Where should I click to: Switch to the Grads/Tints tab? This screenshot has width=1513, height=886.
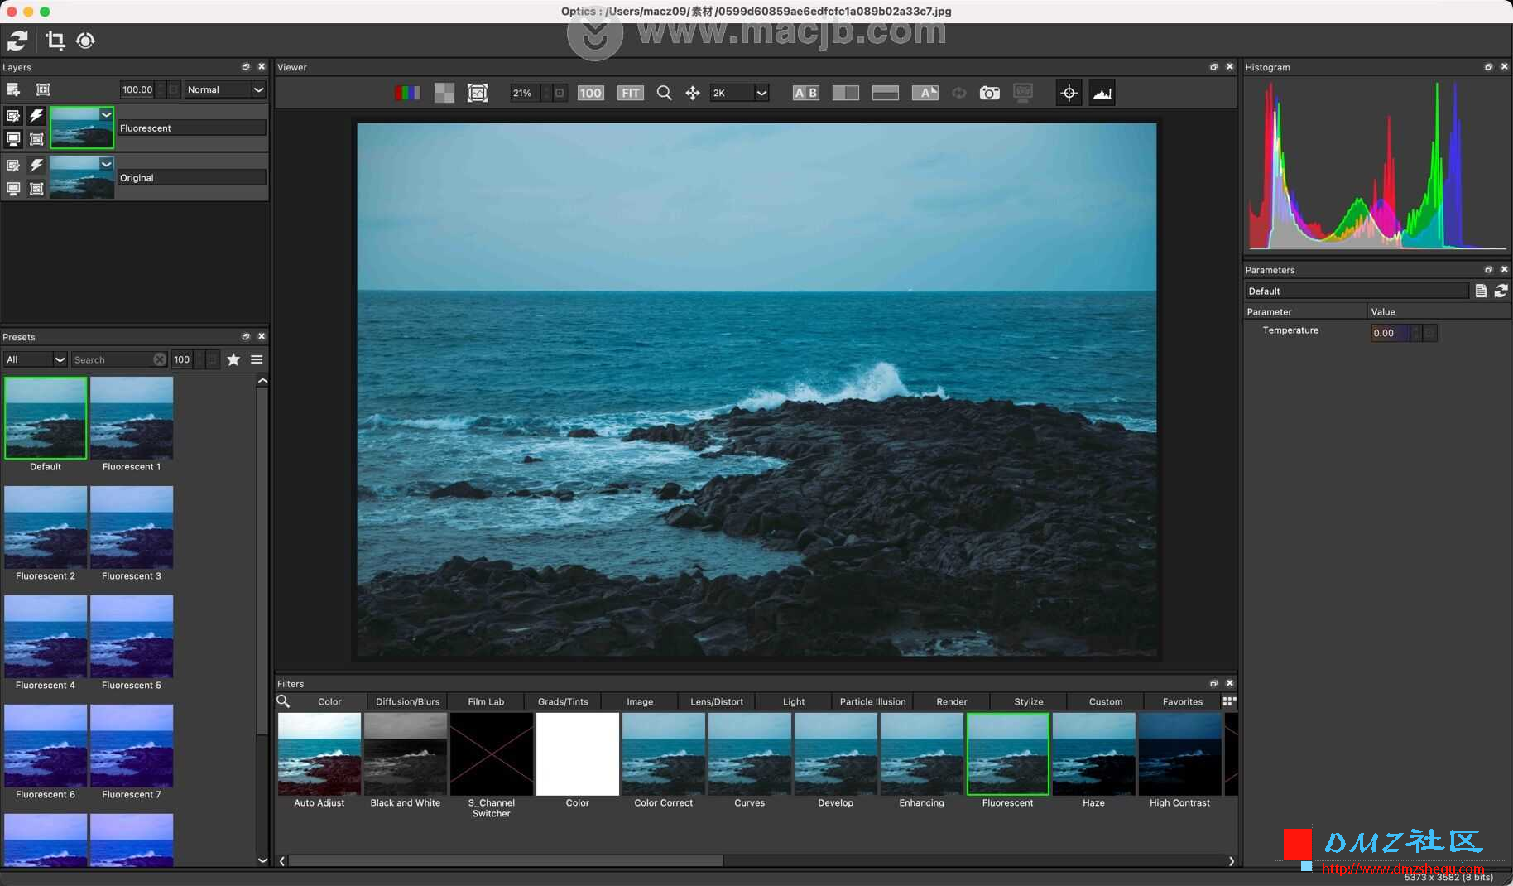tap(563, 701)
